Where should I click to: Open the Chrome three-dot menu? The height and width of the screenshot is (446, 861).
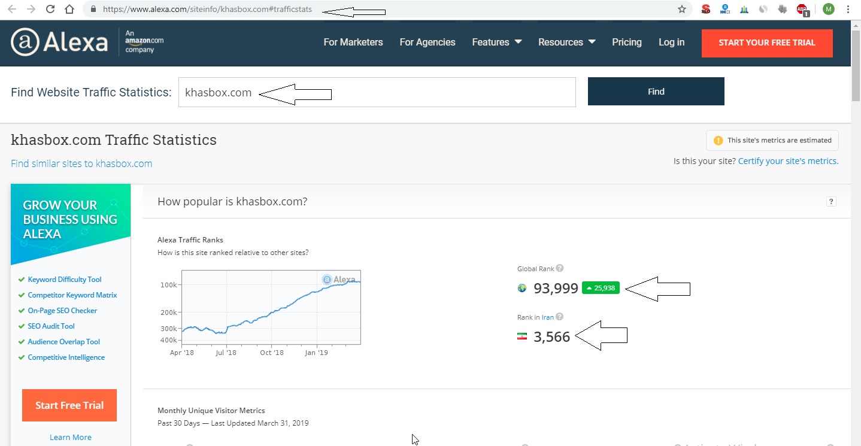[x=848, y=9]
